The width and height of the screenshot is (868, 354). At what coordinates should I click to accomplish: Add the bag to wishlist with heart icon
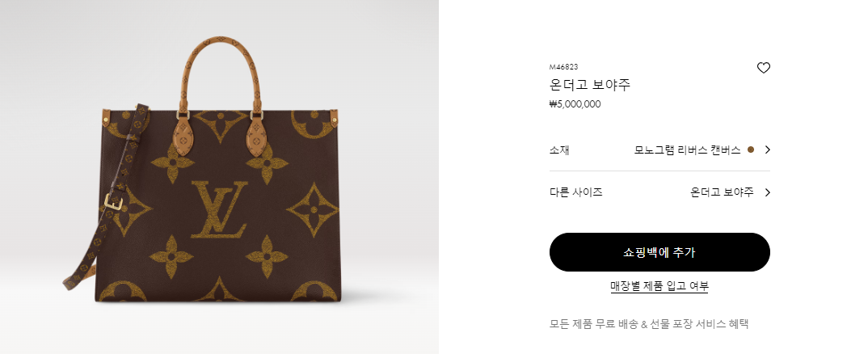pos(764,68)
